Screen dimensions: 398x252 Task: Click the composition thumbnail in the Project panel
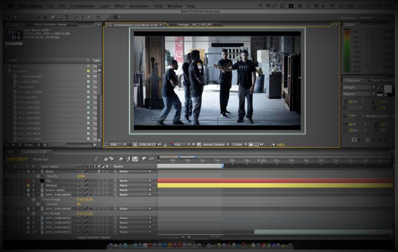click(14, 34)
